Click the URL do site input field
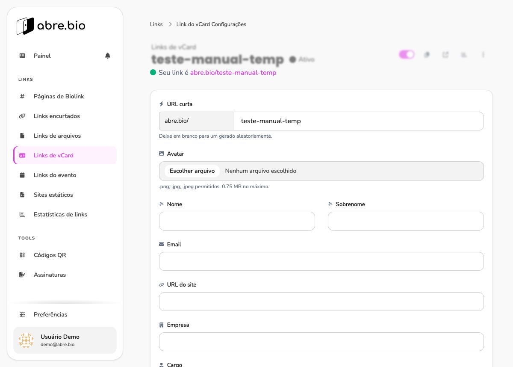The height and width of the screenshot is (367, 513). pos(321,302)
